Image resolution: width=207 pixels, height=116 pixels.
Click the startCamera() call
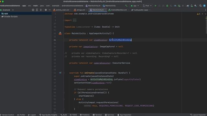pyautogui.click(x=86, y=96)
